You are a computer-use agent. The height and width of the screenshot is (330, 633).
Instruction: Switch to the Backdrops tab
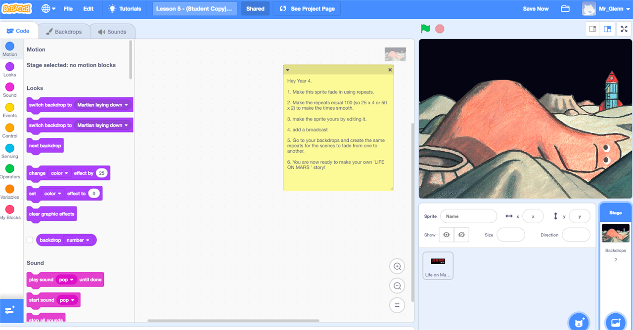click(64, 32)
